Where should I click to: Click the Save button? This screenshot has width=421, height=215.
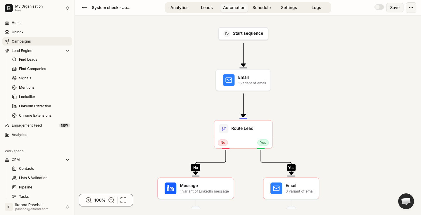pos(395,8)
